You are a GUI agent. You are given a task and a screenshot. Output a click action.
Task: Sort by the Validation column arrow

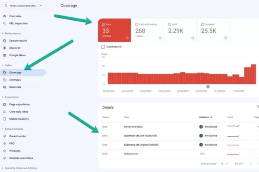coord(211,117)
